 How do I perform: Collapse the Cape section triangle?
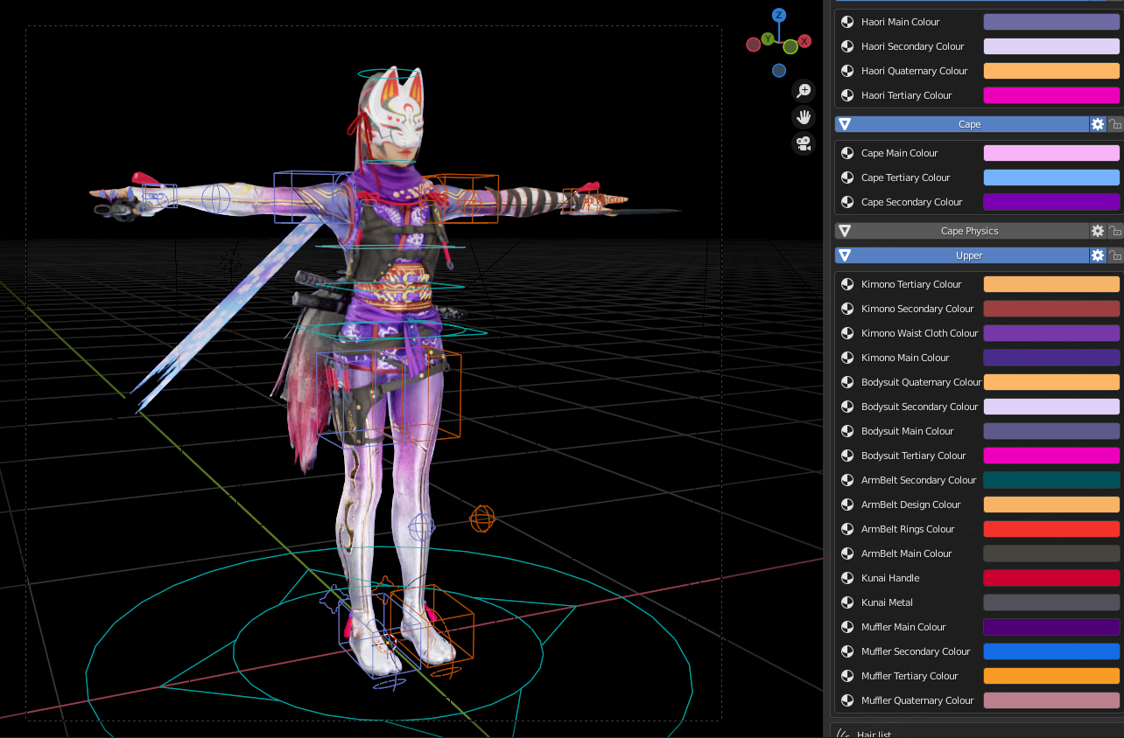tap(845, 124)
